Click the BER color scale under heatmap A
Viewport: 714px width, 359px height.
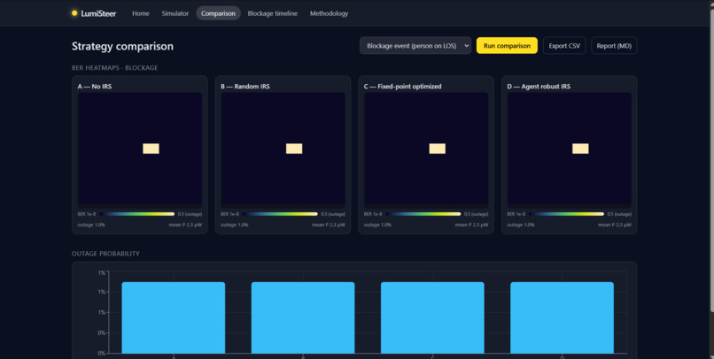[x=136, y=214]
